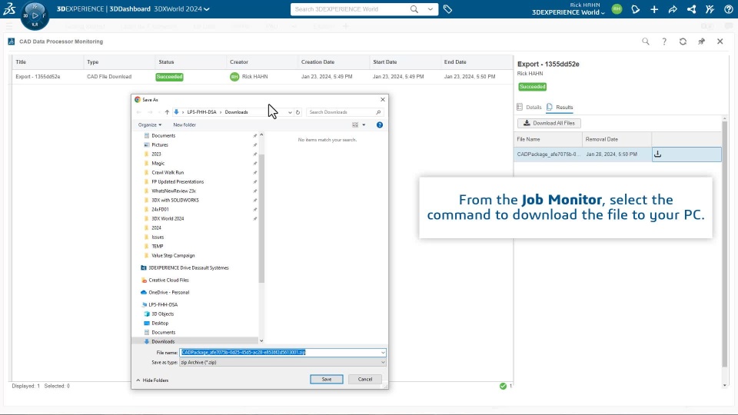Select the WhatsNewReview 23x folder
Screen dimensions: 738x415
click(x=170, y=191)
